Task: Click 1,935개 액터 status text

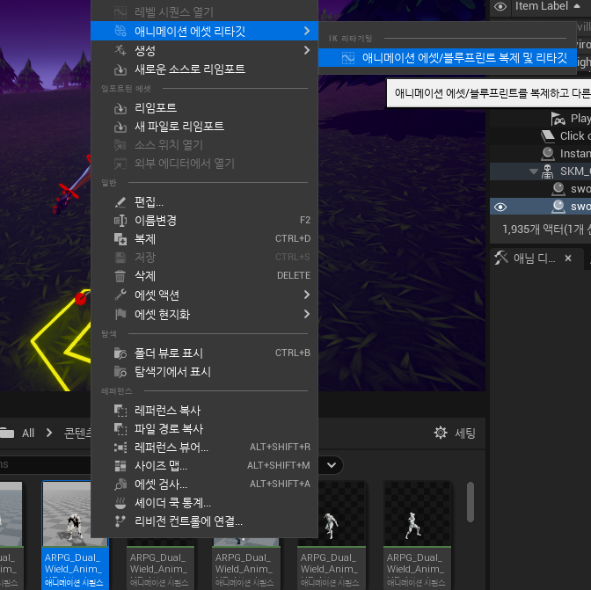Action: [x=546, y=229]
